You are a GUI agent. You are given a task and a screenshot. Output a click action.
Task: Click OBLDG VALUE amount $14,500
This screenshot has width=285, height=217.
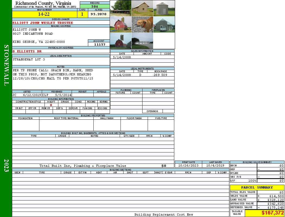[x=276, y=196]
